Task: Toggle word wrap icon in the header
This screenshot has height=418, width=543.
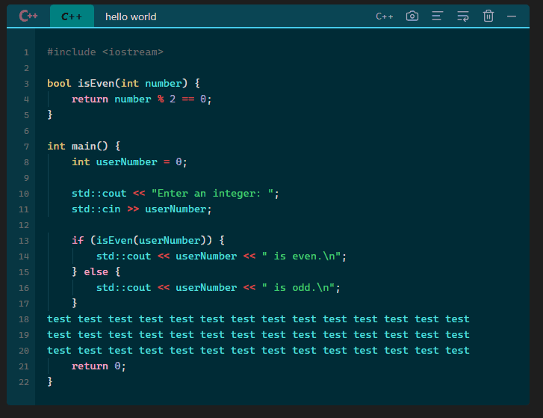Action: point(463,16)
